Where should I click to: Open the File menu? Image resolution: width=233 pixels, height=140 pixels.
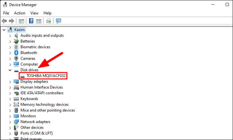(6, 13)
